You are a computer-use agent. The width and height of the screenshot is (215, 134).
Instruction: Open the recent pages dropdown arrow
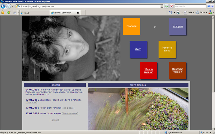pos(13,6)
